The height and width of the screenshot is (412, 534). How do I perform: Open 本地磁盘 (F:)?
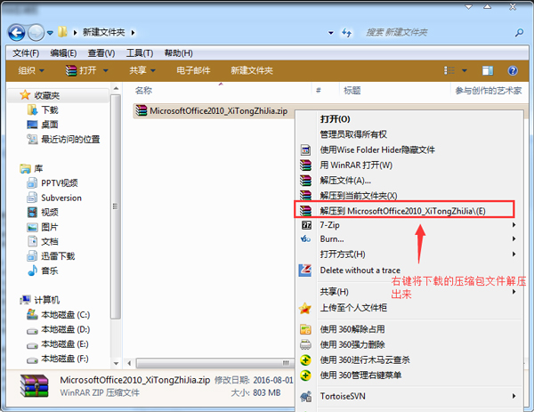58,359
